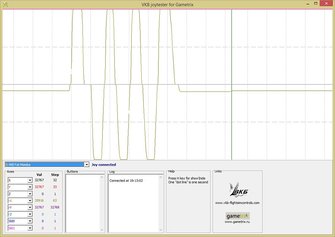Close the joytester window
Image resolution: width=335 pixels, height=237 pixels.
coord(326,3)
